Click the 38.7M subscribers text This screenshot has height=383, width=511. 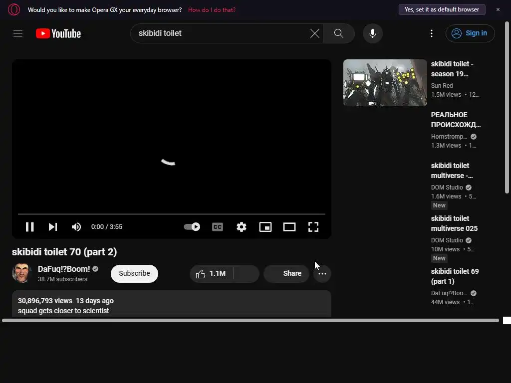[62, 279]
